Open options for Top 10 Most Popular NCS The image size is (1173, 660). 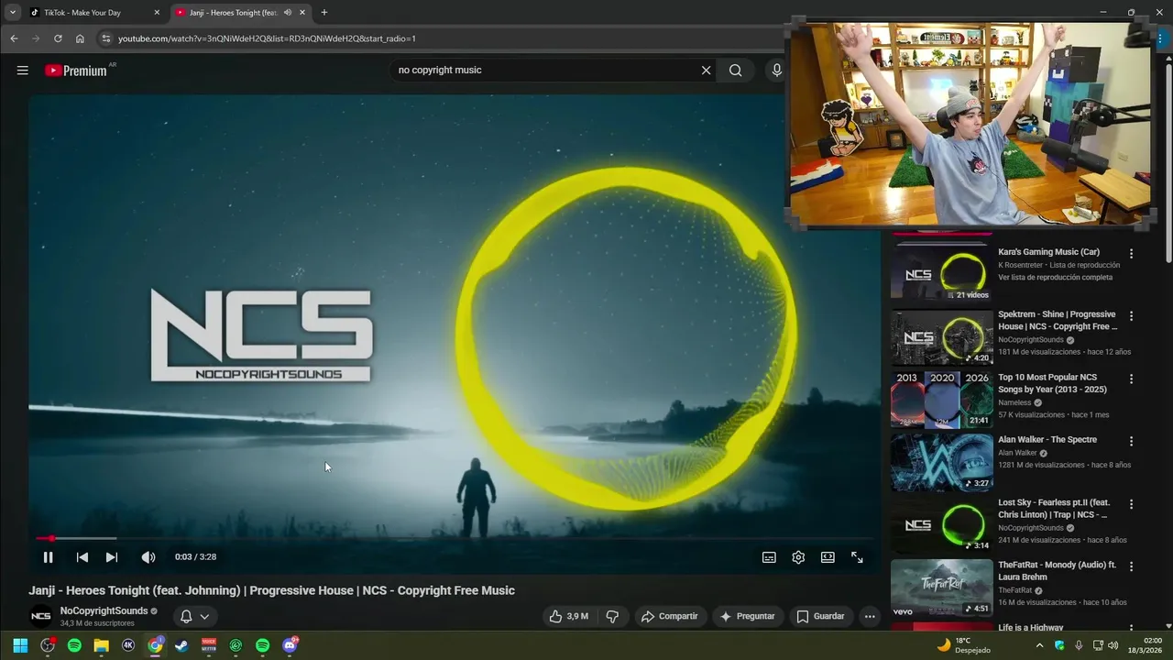click(1131, 379)
